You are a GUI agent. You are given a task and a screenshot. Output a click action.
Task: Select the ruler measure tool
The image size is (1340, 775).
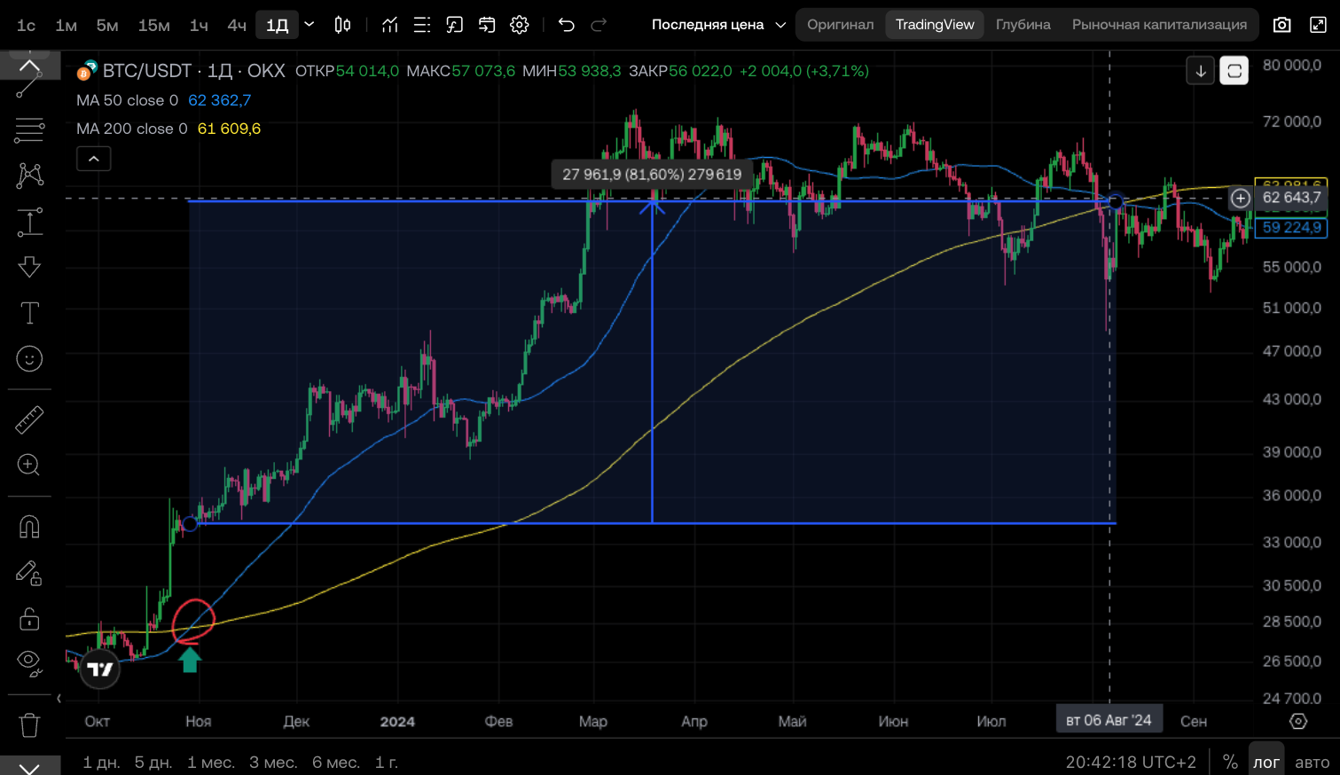29,419
